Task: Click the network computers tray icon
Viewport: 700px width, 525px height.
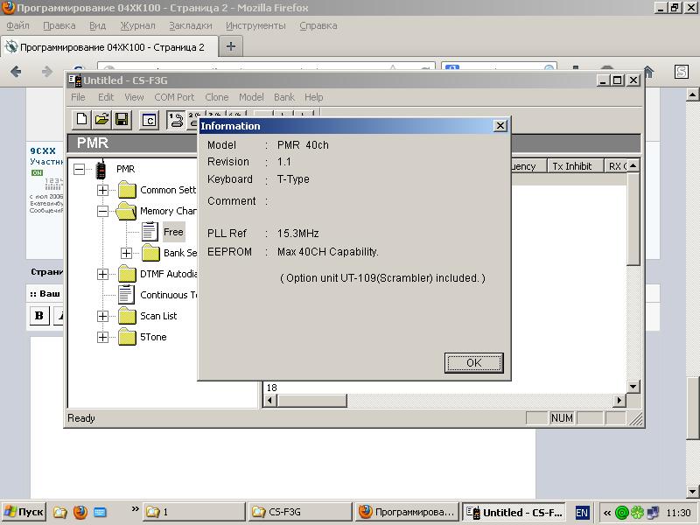Action: coord(653,513)
